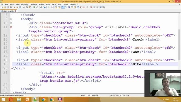This screenshot has width=181, height=102.
Task: Close the button_group.html tab with its X
Action: tap(16, 11)
